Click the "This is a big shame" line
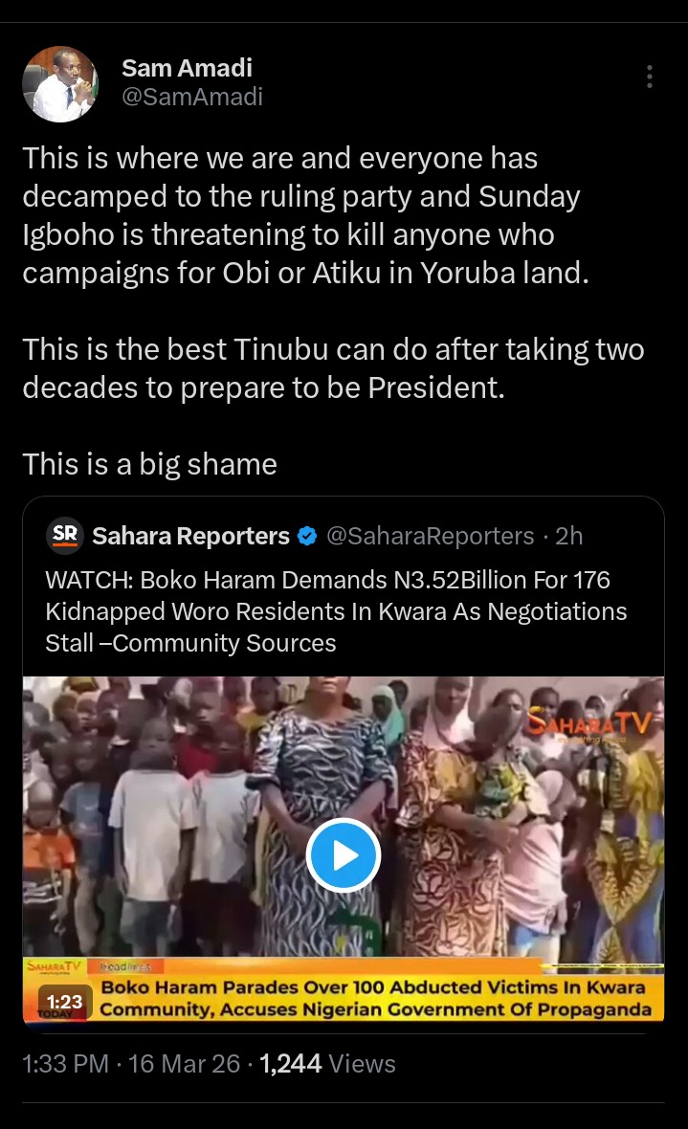Viewport: 688px width, 1129px height. point(150,464)
